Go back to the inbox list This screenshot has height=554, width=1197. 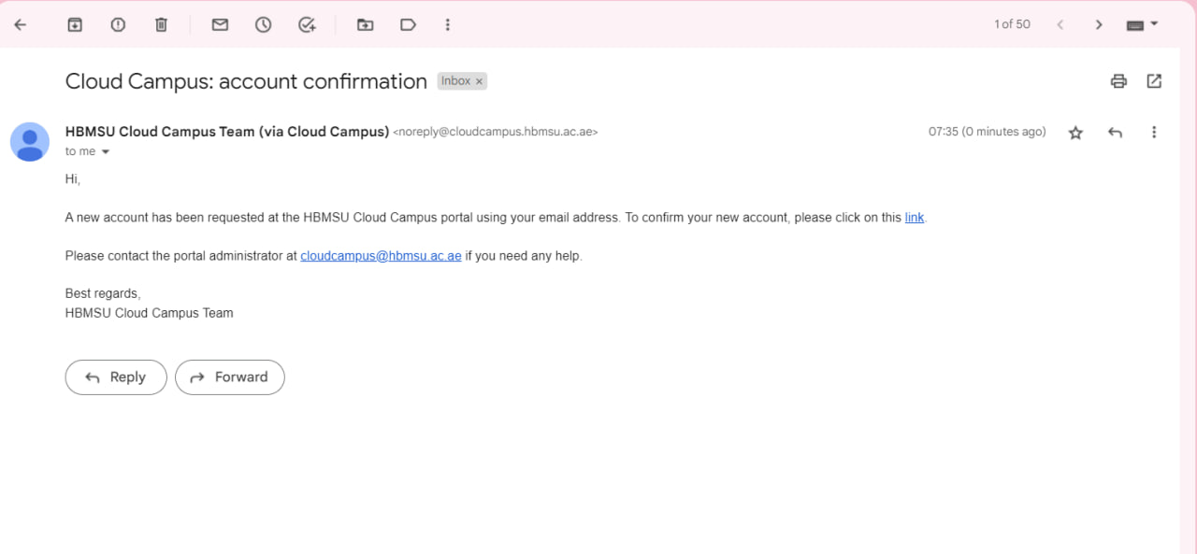[21, 25]
